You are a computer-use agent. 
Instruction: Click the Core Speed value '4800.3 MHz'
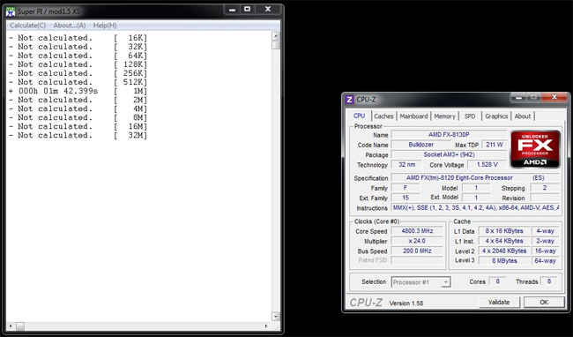417,231
